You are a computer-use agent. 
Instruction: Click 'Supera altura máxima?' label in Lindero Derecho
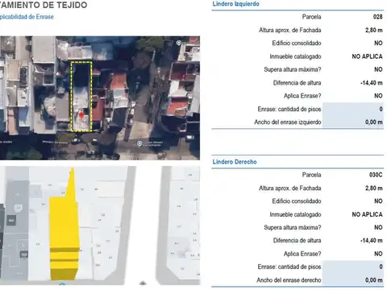coord(293,227)
